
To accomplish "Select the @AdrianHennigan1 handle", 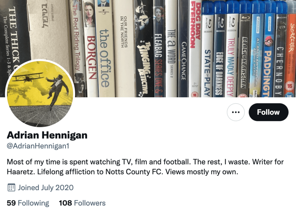I will click(38, 146).
